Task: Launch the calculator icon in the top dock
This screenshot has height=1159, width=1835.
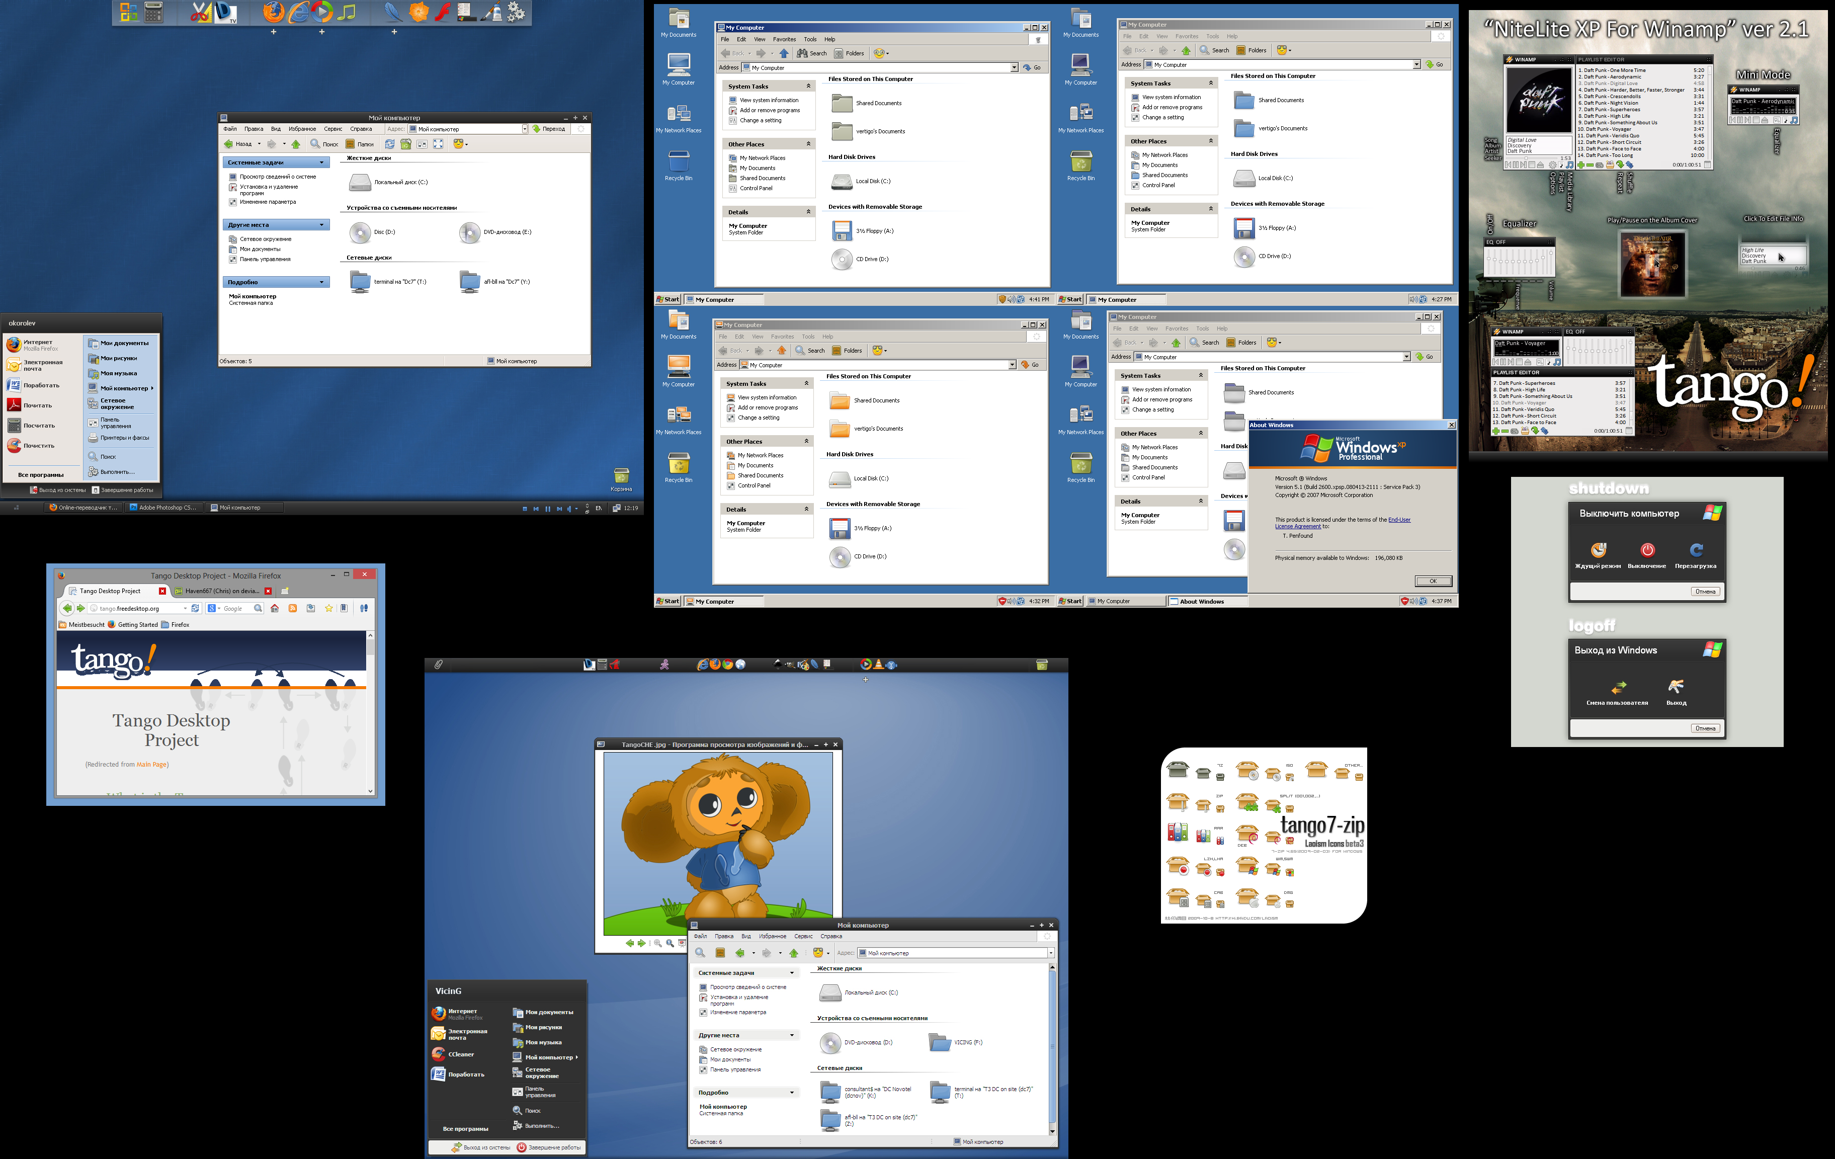Action: pyautogui.click(x=154, y=12)
